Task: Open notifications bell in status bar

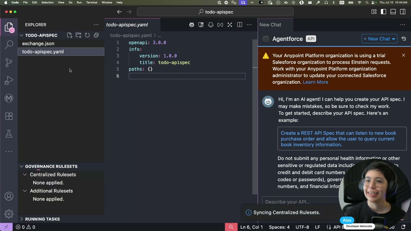Action: (x=403, y=227)
